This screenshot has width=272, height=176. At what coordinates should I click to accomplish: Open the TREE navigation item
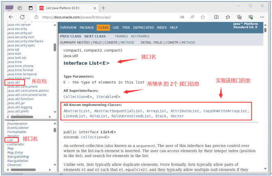click(x=126, y=28)
